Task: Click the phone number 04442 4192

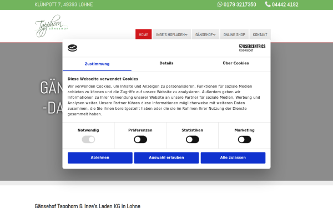Action: coord(285,4)
